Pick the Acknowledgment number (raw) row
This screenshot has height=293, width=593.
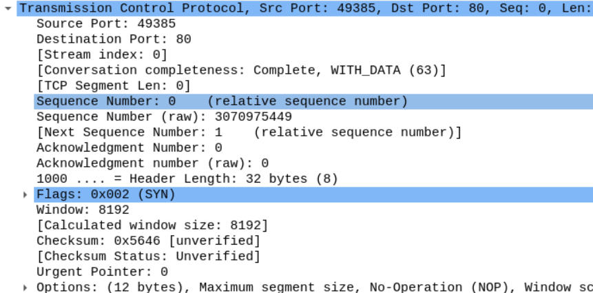click(x=152, y=163)
